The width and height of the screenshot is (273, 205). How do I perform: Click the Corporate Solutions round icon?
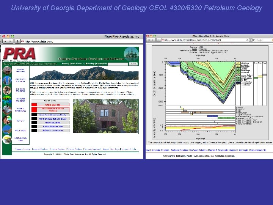tap(7, 80)
